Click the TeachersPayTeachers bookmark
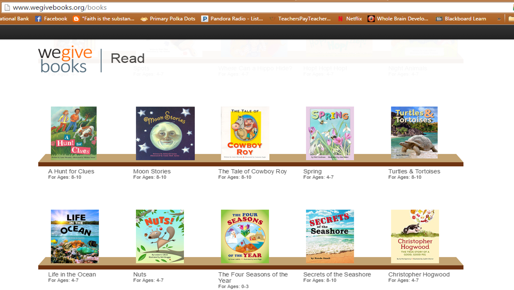The image size is (514, 290). [300, 19]
